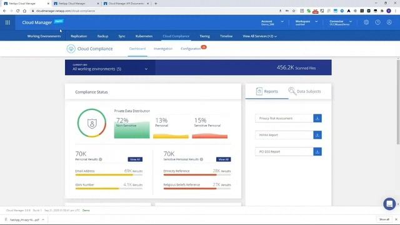
Task: Click the 456.2K Scanned Files count
Action: coord(296,67)
